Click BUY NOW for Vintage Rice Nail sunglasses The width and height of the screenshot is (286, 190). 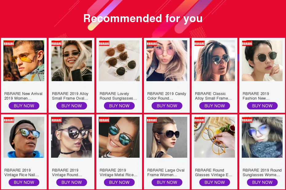point(24,182)
